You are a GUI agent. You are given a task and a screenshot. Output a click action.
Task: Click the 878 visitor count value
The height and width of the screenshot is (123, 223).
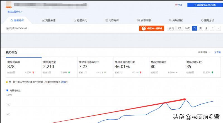pyautogui.click(x=11, y=67)
